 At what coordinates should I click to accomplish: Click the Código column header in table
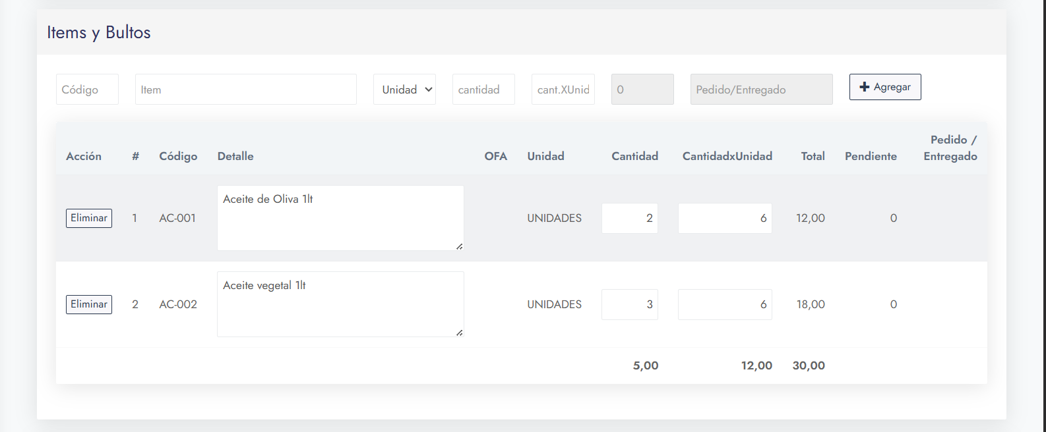click(x=178, y=156)
